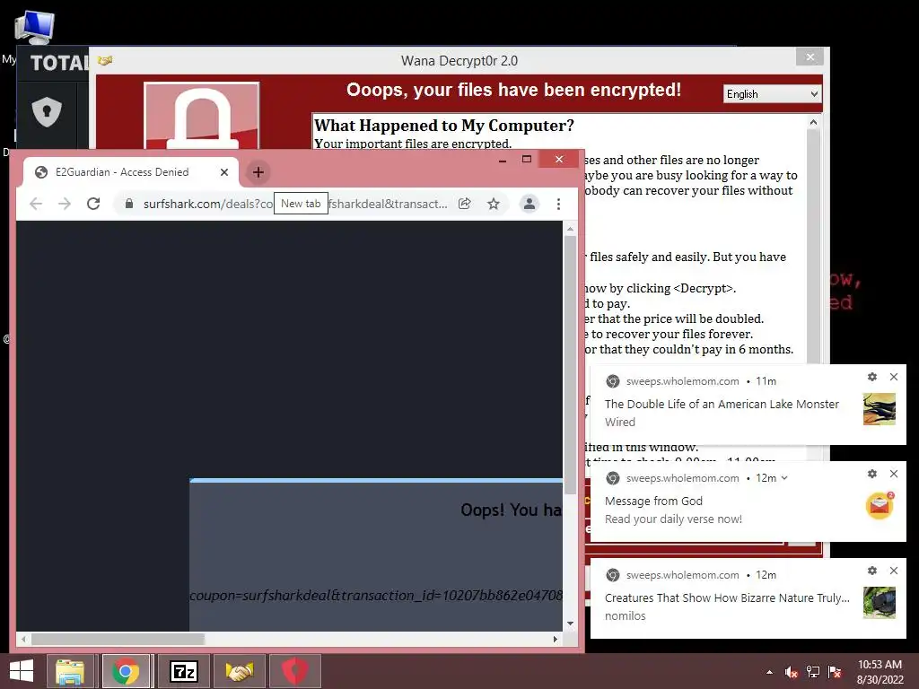The width and height of the screenshot is (919, 689).
Task: Show hidden system tray icons
Action: tap(769, 672)
